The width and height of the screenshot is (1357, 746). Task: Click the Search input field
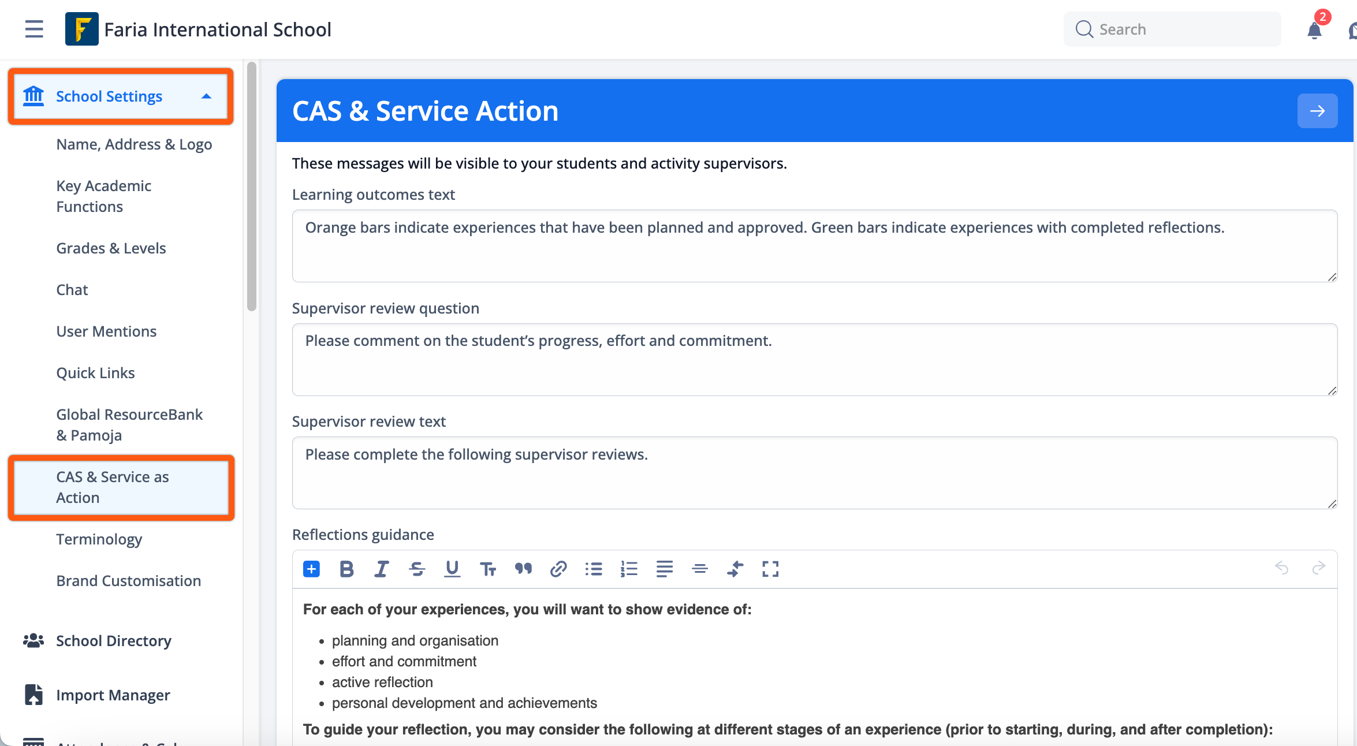click(x=1172, y=29)
